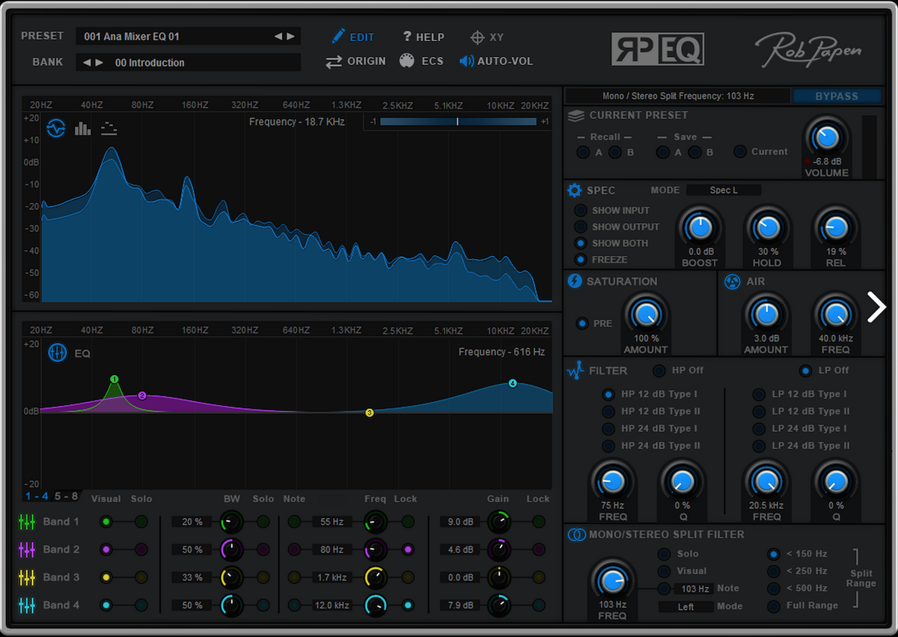Toggle the FREEZE spectrum option
This screenshot has height=637, width=898.
pos(581,260)
